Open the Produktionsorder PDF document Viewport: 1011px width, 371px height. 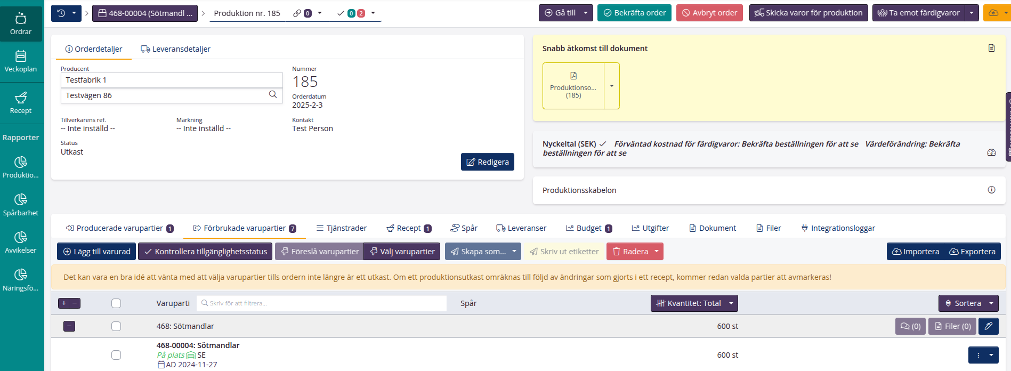click(x=573, y=86)
